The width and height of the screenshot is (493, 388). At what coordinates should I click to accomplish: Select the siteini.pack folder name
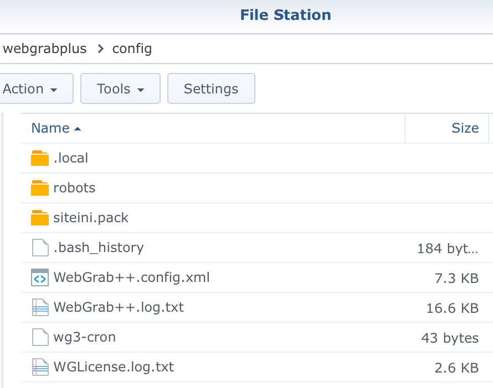(x=91, y=218)
